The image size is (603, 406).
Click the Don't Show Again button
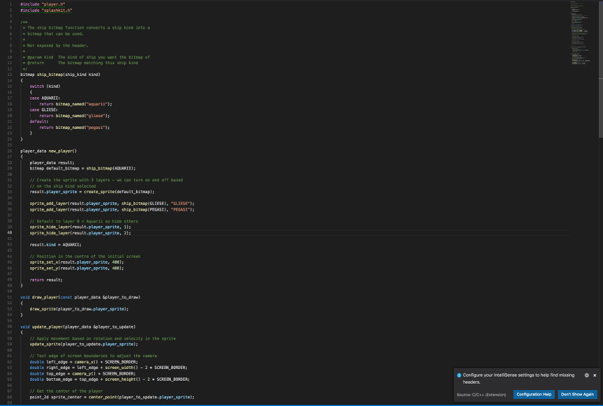click(x=577, y=394)
